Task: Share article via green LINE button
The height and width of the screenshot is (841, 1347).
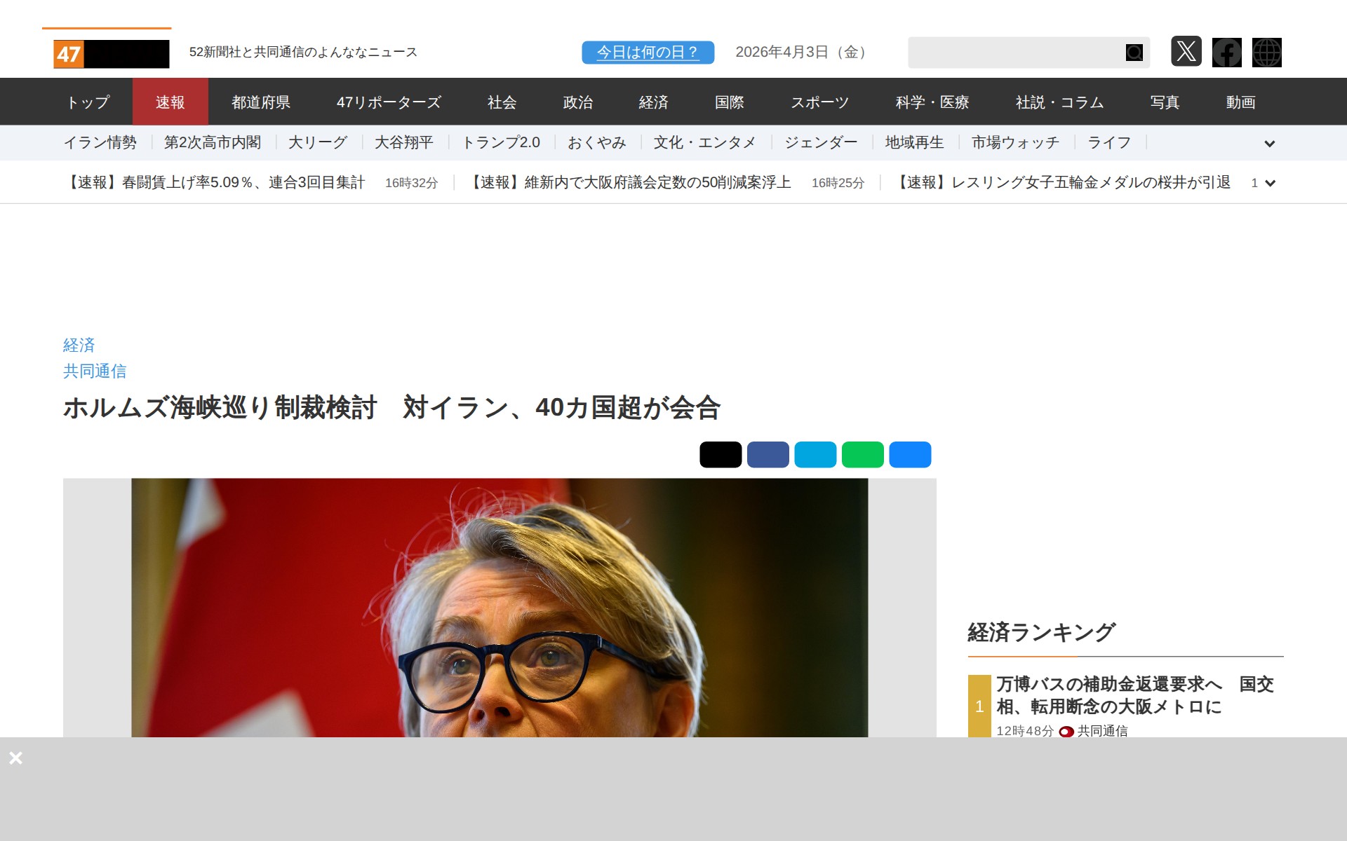Action: click(x=862, y=454)
